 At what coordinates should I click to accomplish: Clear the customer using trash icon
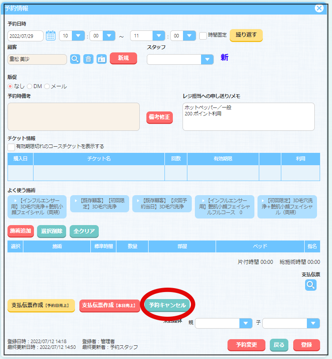(x=88, y=59)
